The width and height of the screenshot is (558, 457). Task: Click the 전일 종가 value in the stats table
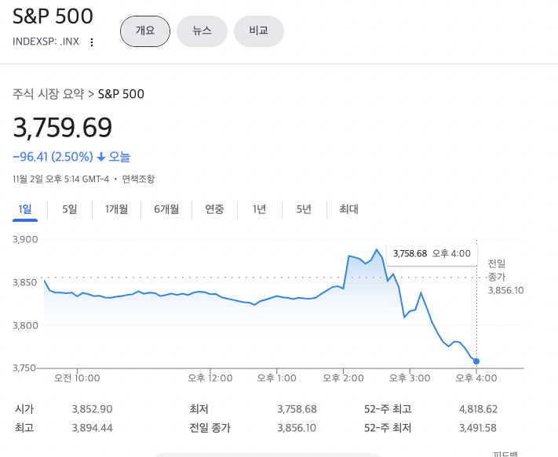coord(297,428)
